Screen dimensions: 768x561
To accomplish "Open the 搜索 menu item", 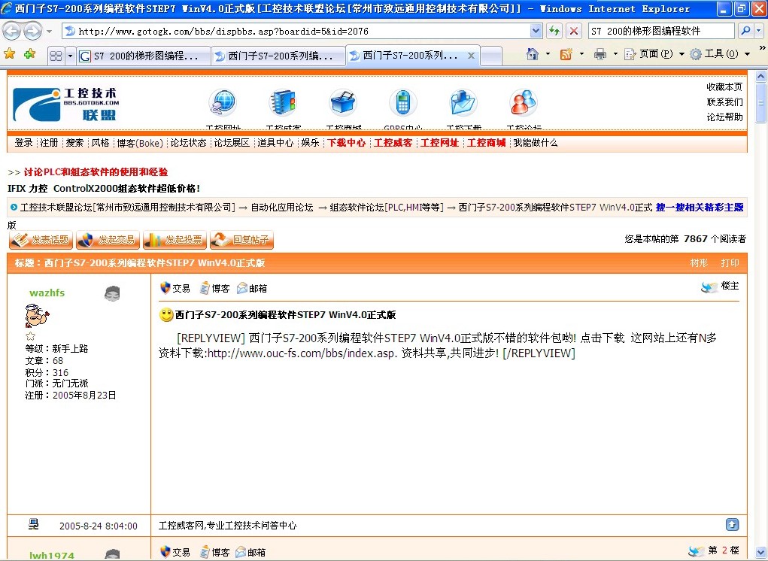I will (74, 142).
